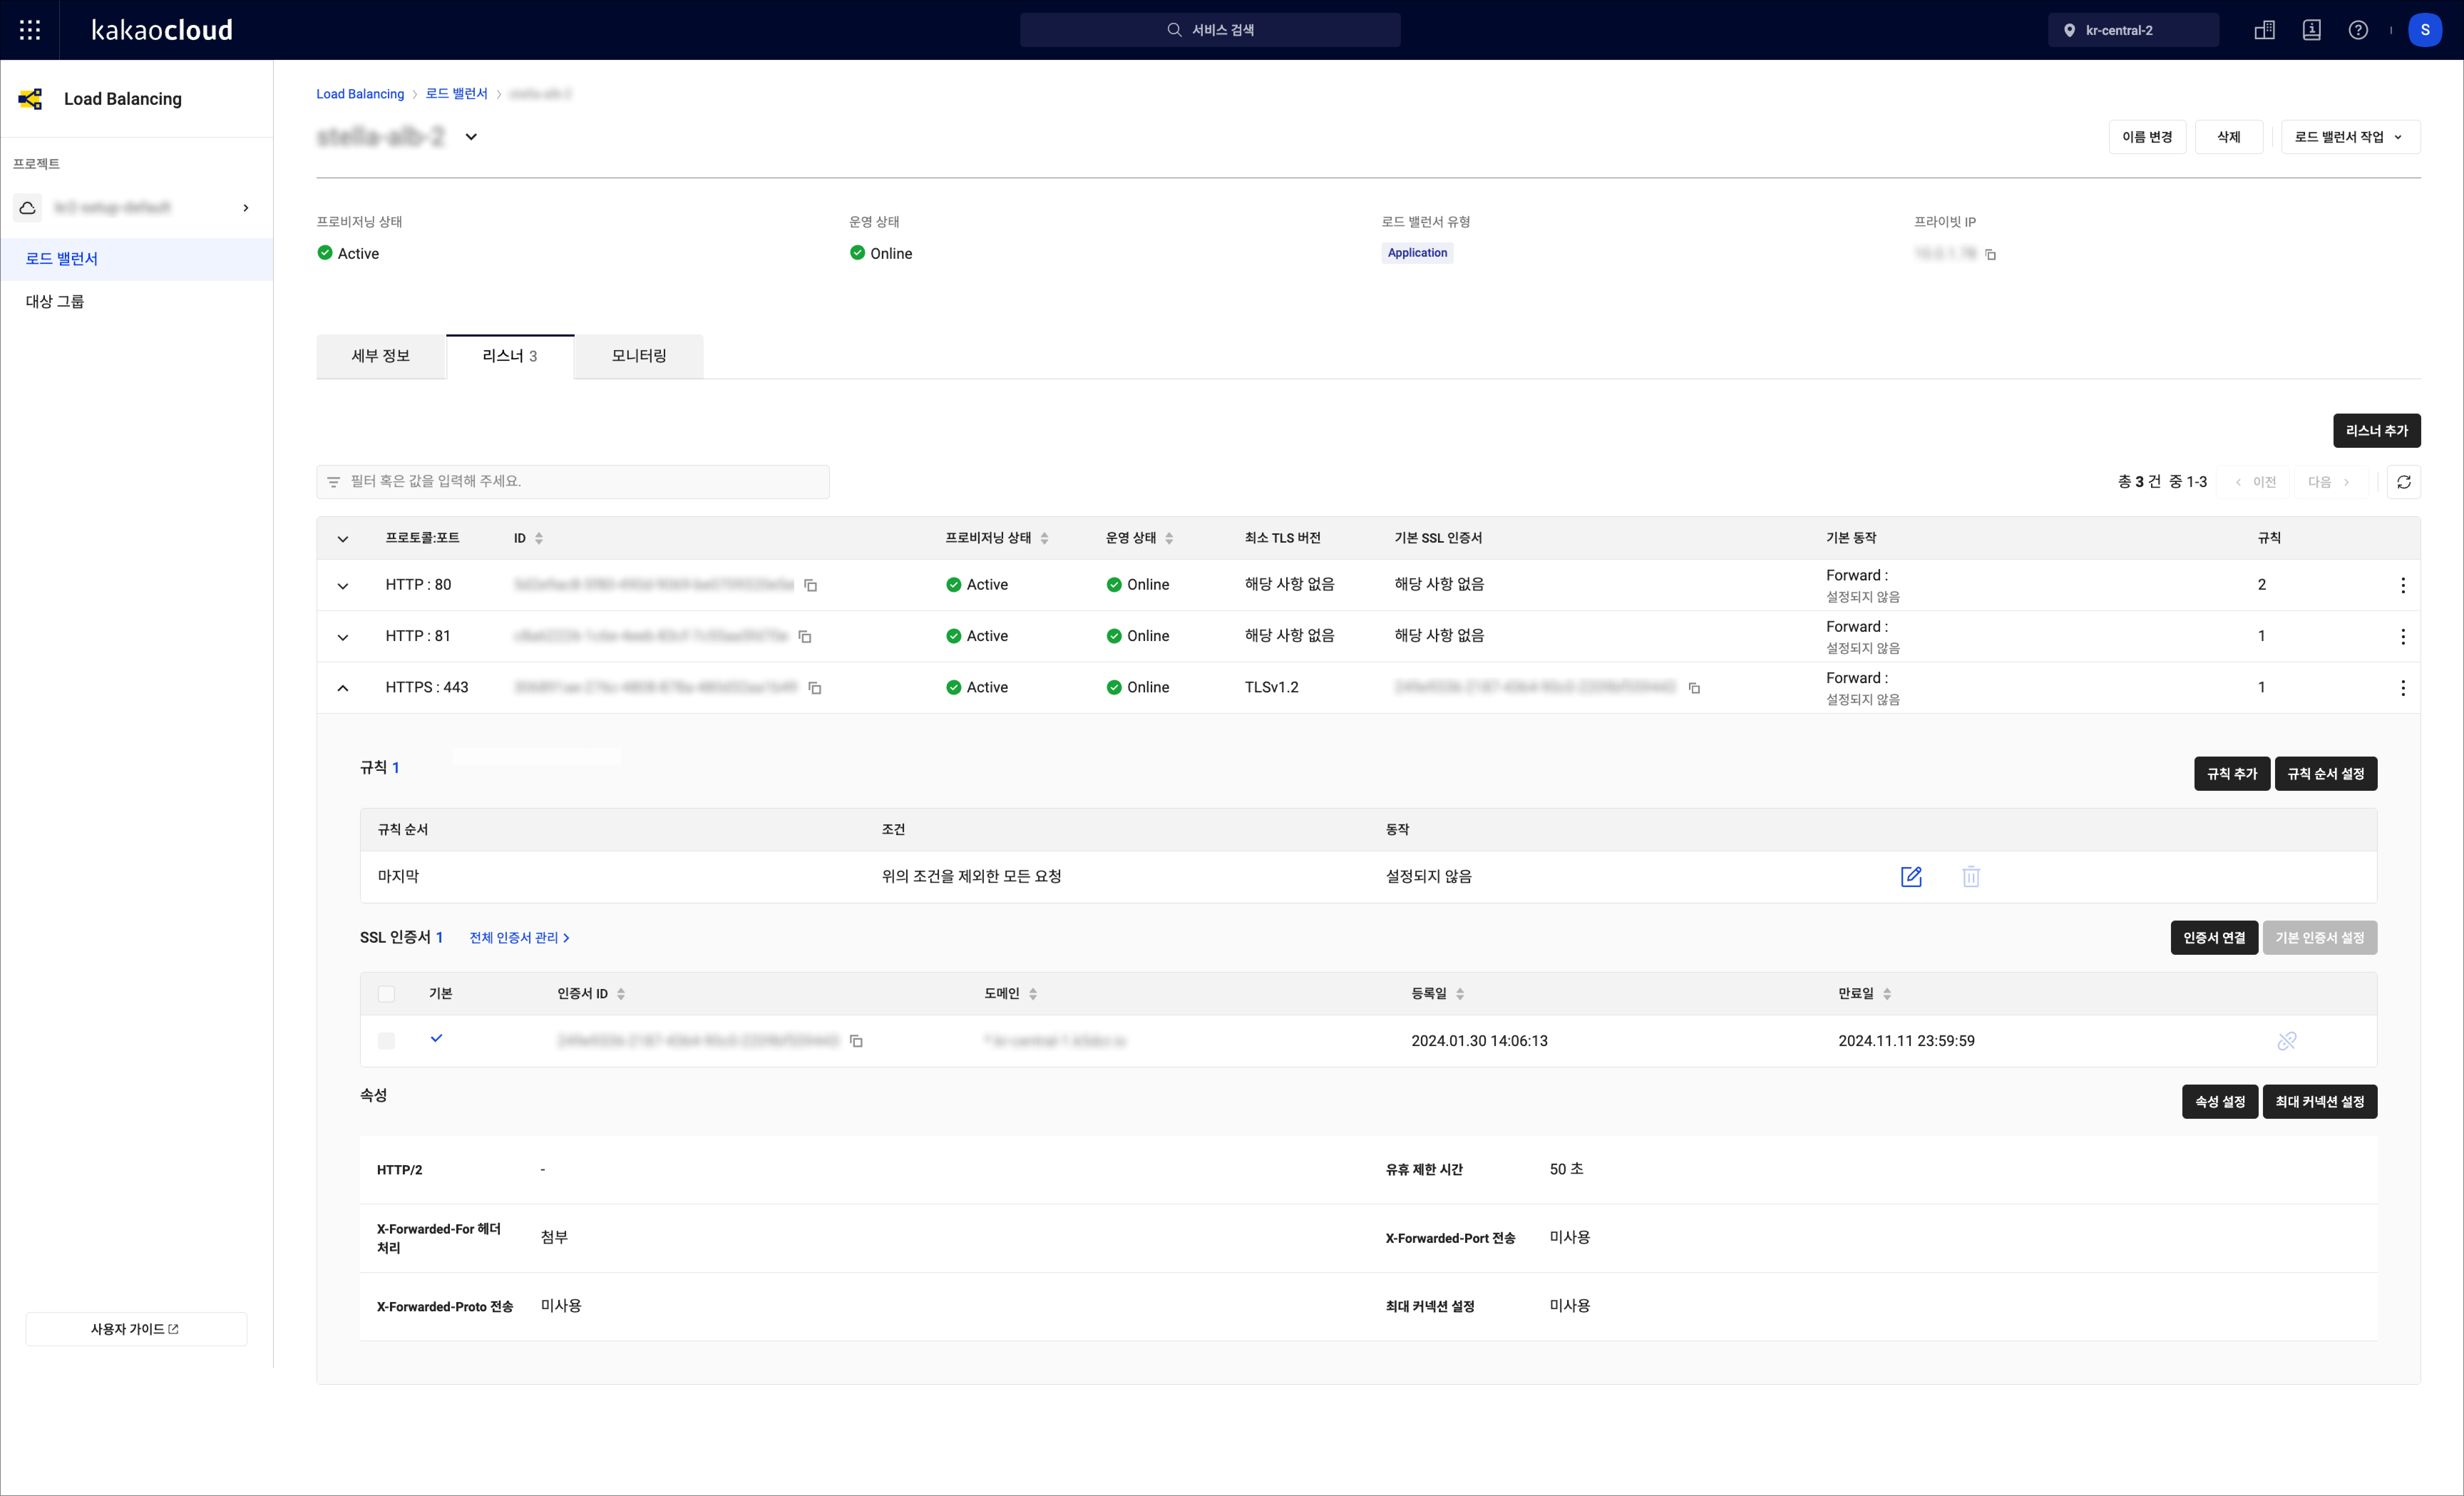Open 로드 밸런서 in the sidebar
The image size is (2464, 1496).
click(137, 259)
